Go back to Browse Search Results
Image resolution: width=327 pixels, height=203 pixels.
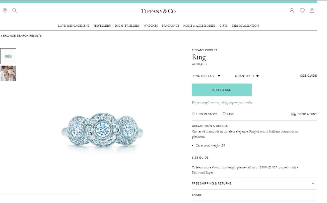click(21, 36)
